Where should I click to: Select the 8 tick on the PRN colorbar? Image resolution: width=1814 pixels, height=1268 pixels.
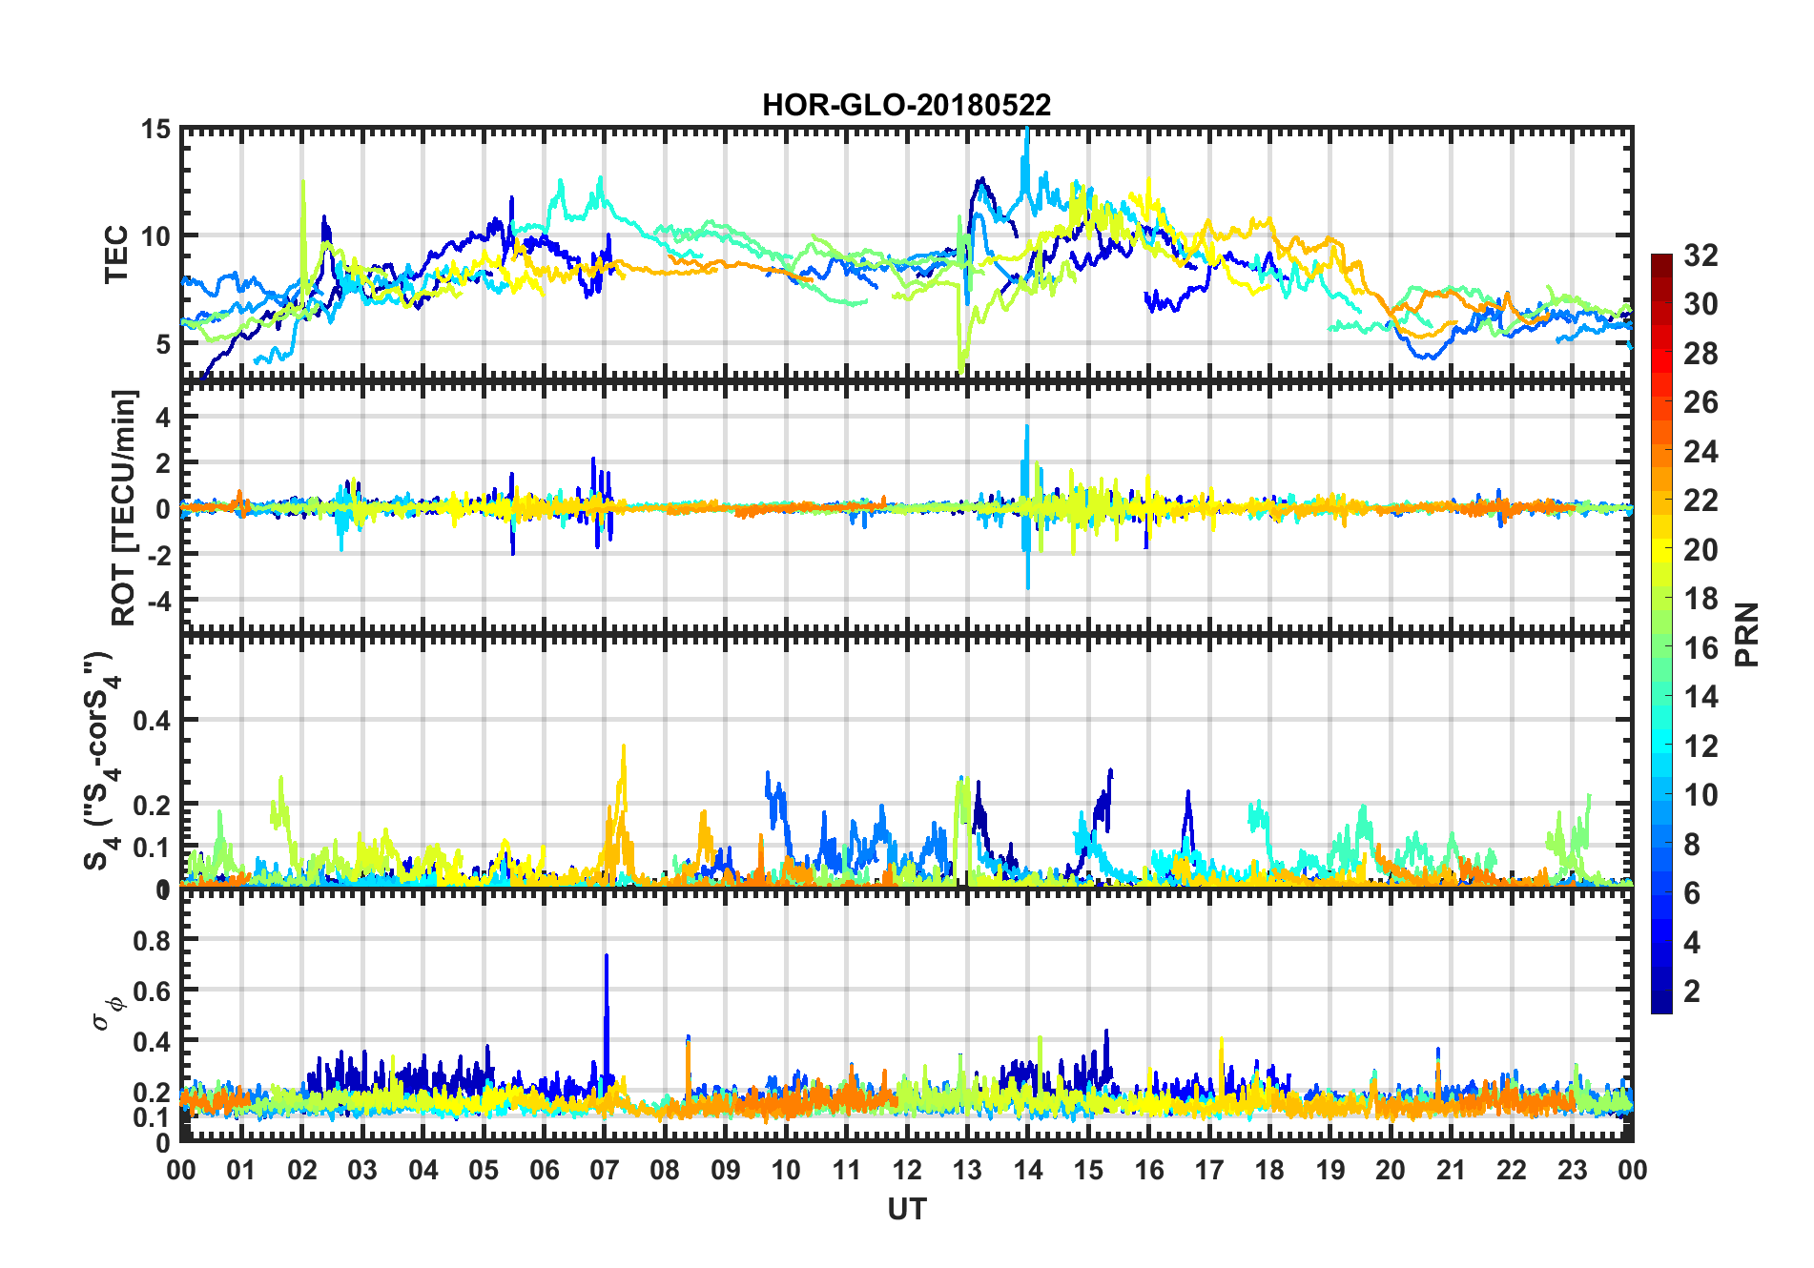[1693, 844]
